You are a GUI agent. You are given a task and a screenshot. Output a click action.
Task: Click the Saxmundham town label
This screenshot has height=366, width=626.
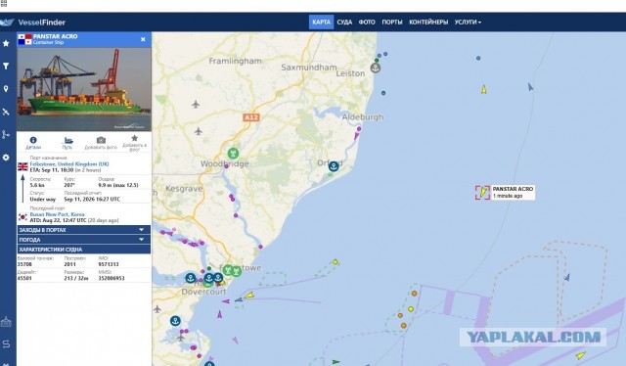click(x=309, y=68)
